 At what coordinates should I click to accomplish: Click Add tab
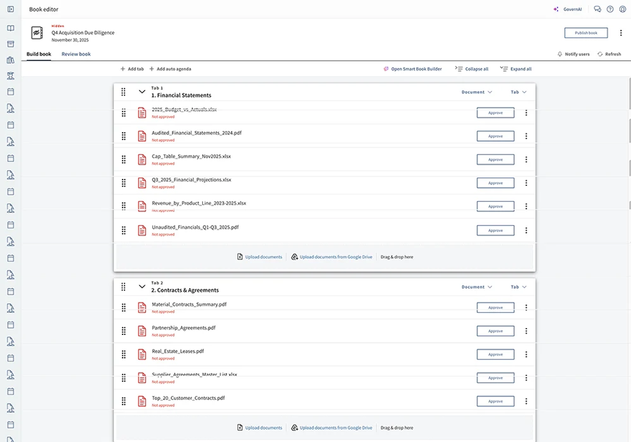coord(132,69)
